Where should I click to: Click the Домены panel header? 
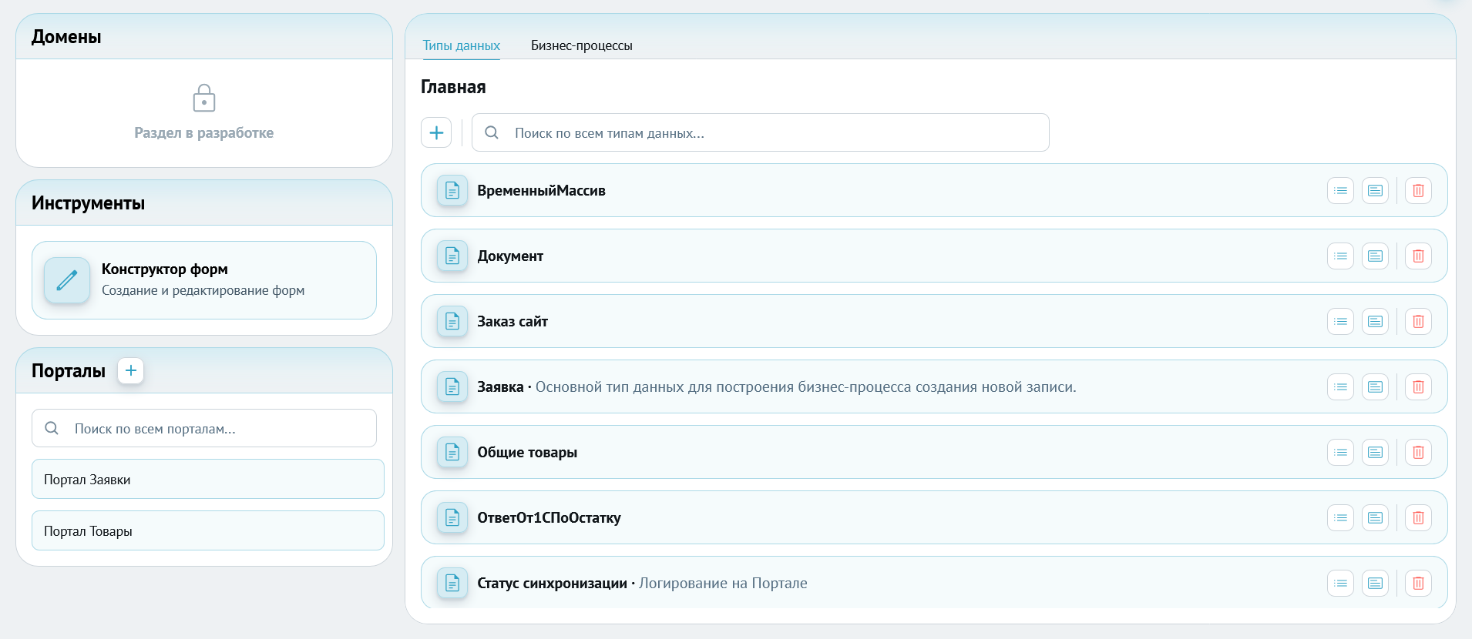(x=204, y=36)
